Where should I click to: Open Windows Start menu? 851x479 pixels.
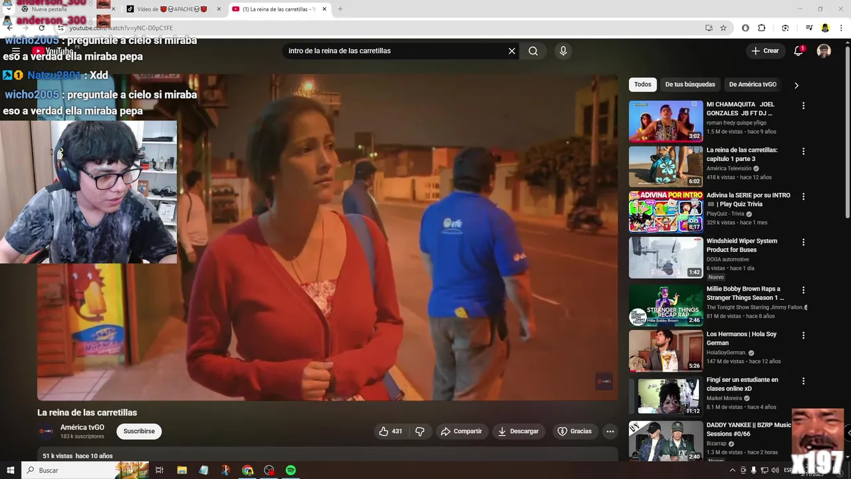[10, 470]
